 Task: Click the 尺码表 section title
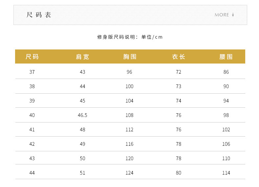pyautogui.click(x=39, y=15)
